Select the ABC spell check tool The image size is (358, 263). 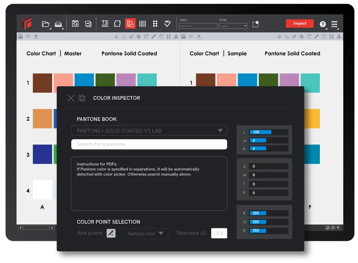tap(168, 23)
